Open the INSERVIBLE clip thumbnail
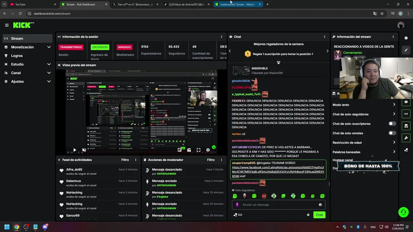This screenshot has width=413, height=232. (241, 71)
